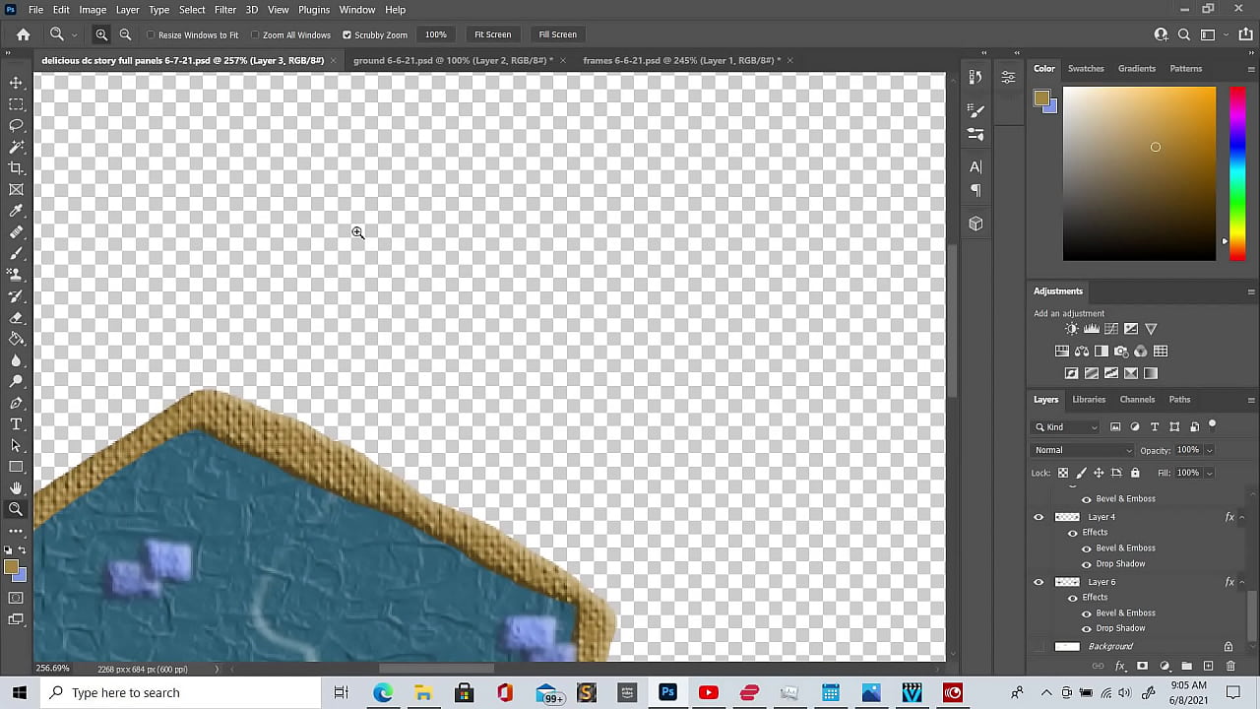Viewport: 1260px width, 709px height.
Task: Select the Eyedropper tool
Action: click(x=16, y=211)
